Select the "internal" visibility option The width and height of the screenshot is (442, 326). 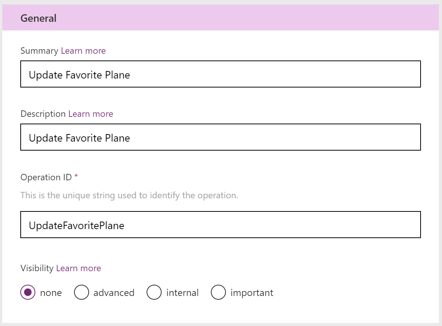(154, 292)
